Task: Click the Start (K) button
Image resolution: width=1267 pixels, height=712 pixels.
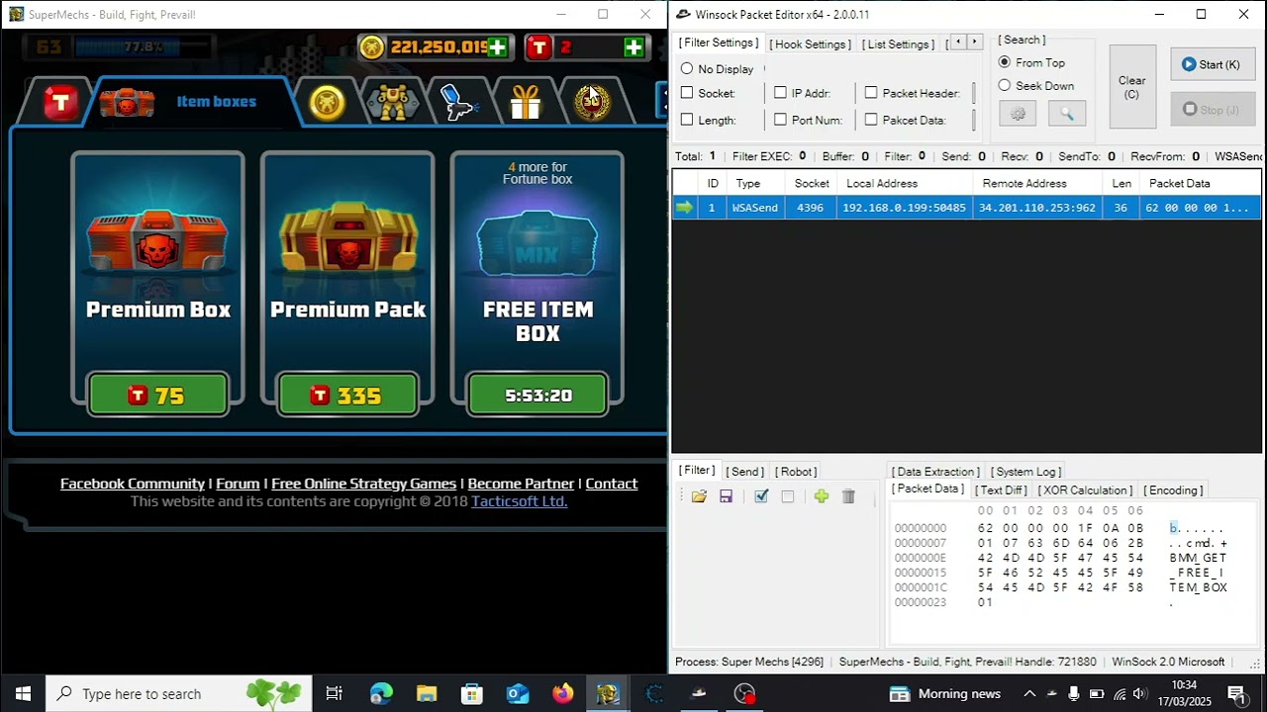Action: click(1213, 64)
